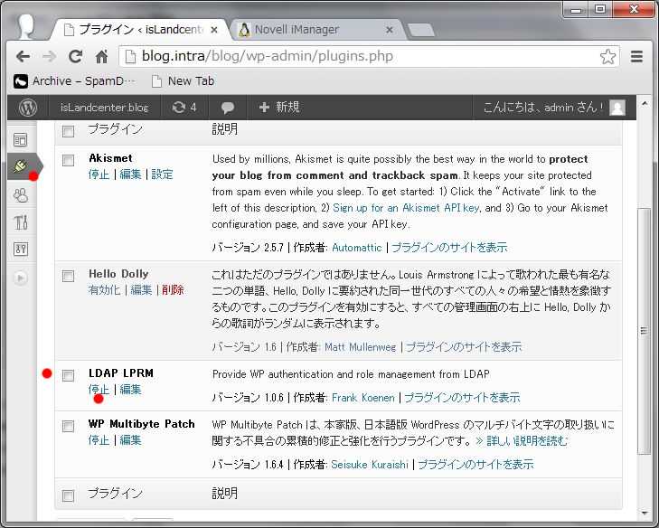Open the Users sidebar icon
659x528 pixels.
click(20, 195)
